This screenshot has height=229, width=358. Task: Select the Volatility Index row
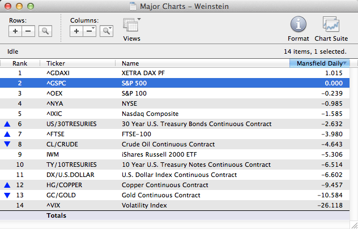170,205
